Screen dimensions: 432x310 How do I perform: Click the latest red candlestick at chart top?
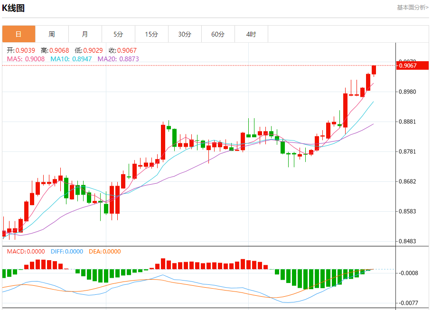374,70
